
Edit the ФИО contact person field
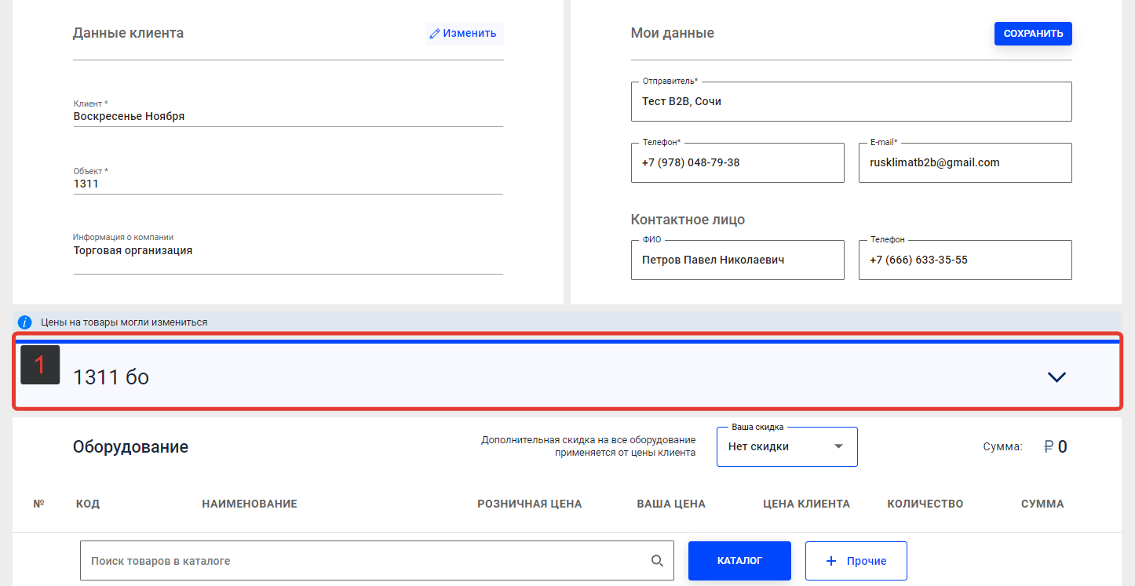(738, 260)
